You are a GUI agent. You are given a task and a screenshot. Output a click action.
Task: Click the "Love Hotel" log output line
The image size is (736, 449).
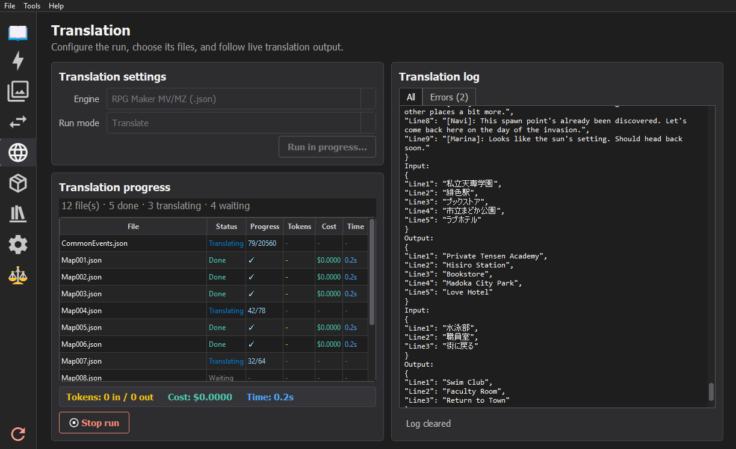pyautogui.click(x=448, y=292)
